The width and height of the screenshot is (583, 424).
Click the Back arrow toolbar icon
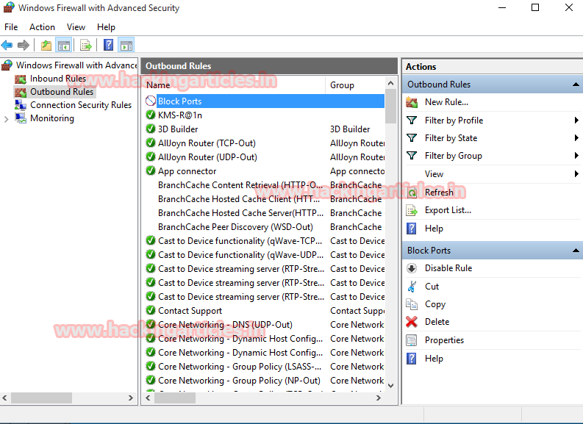[x=7, y=46]
